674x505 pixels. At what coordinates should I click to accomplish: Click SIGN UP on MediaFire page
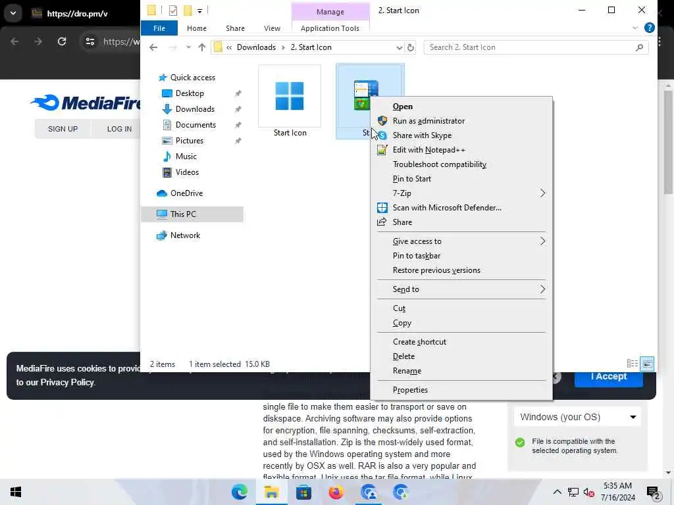point(63,129)
